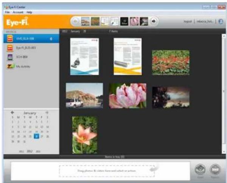Select year 2011 below calendar
The height and width of the screenshot is (183, 227).
point(21,151)
